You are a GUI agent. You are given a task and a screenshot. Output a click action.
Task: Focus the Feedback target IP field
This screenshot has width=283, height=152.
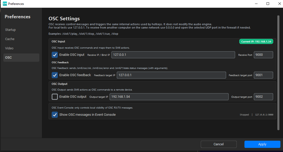click(x=171, y=75)
